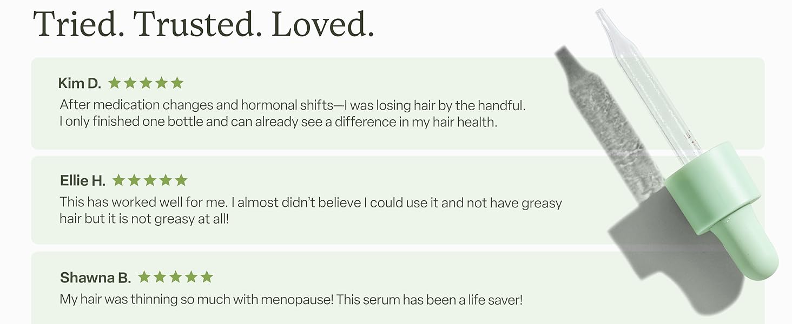Click the last star in Ellie H.'s rating
Viewport: 792px width, 324px height.
pyautogui.click(x=181, y=180)
